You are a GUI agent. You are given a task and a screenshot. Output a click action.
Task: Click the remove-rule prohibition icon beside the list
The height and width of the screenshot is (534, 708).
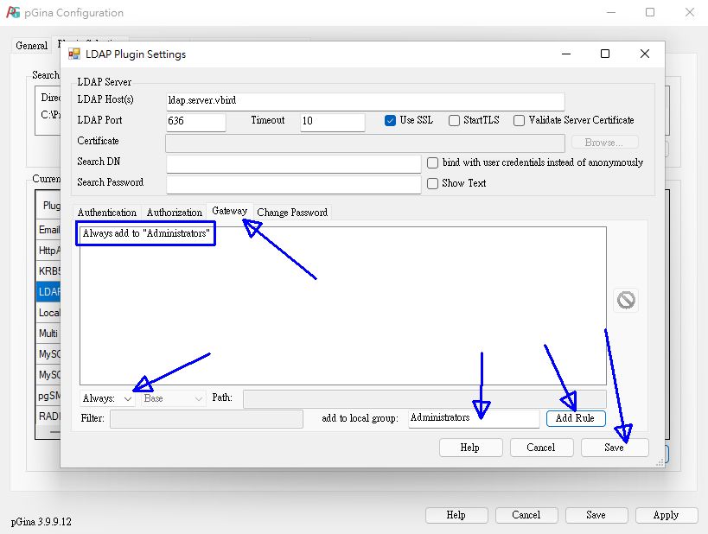click(626, 300)
